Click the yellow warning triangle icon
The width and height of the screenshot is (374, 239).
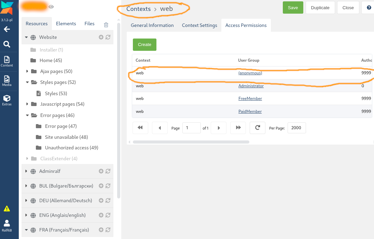pos(7,209)
